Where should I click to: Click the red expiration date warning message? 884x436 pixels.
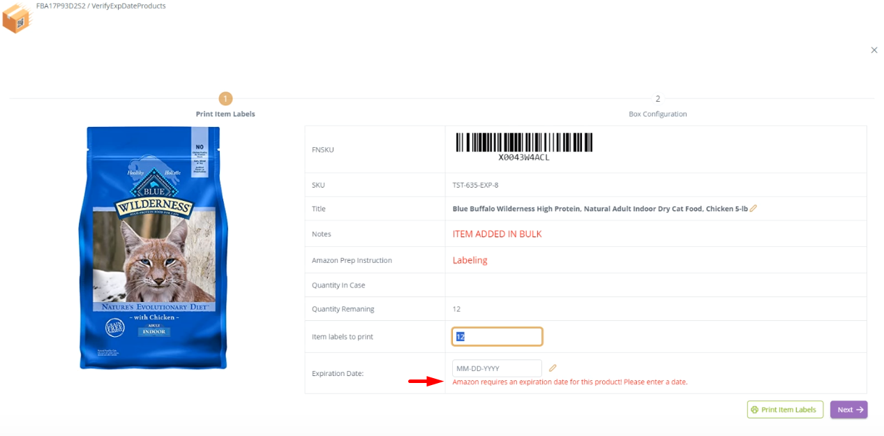569,382
